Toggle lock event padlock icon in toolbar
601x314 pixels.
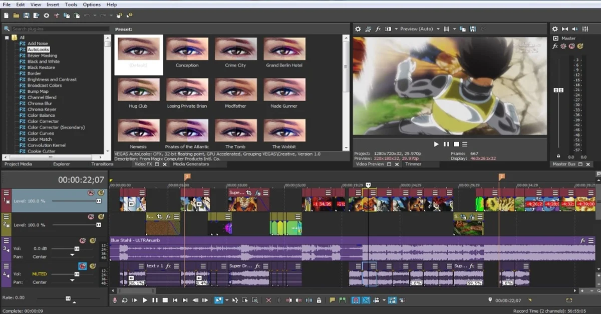click(319, 300)
